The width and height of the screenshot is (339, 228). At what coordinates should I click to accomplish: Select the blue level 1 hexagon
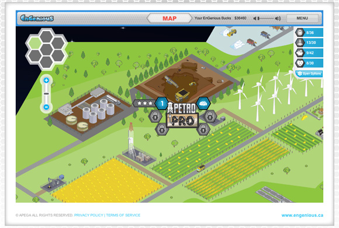[x=162, y=103]
